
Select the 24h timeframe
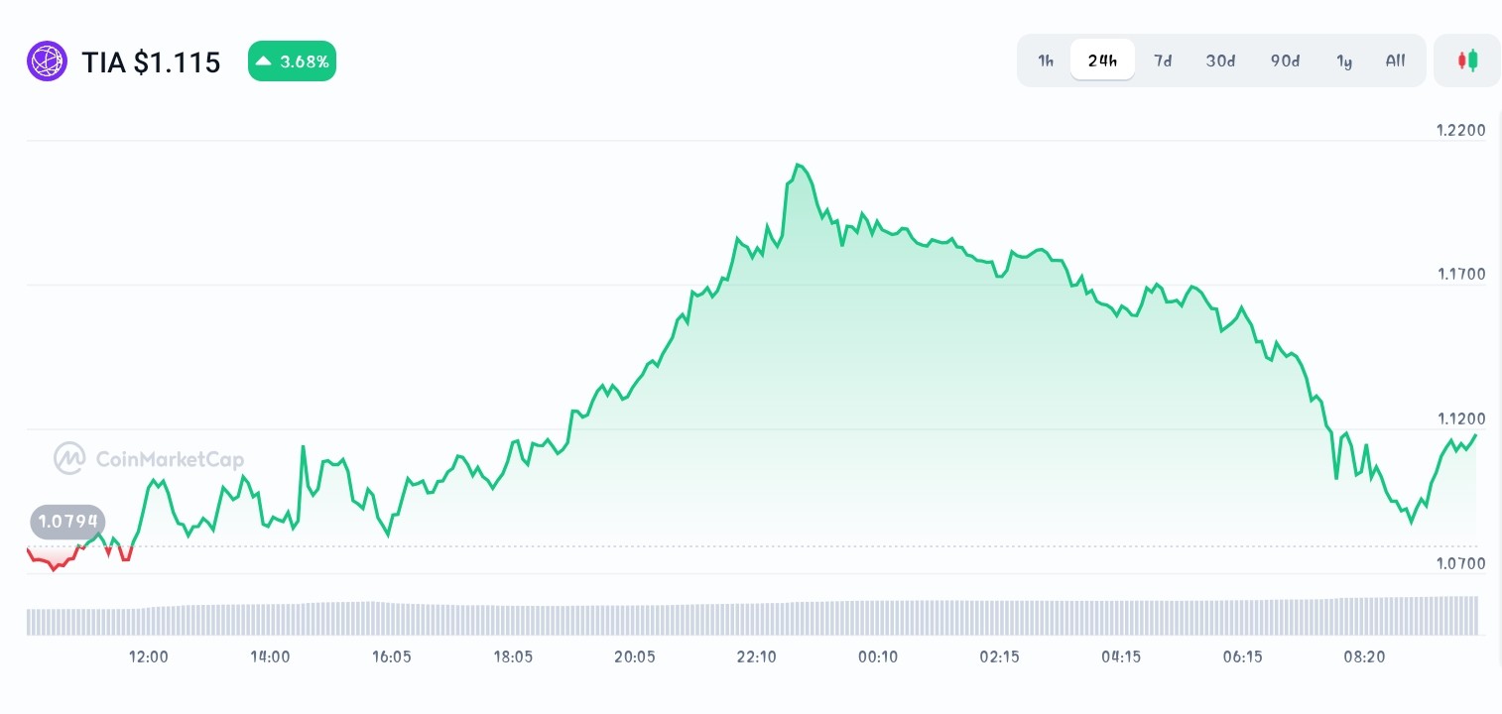click(1102, 59)
